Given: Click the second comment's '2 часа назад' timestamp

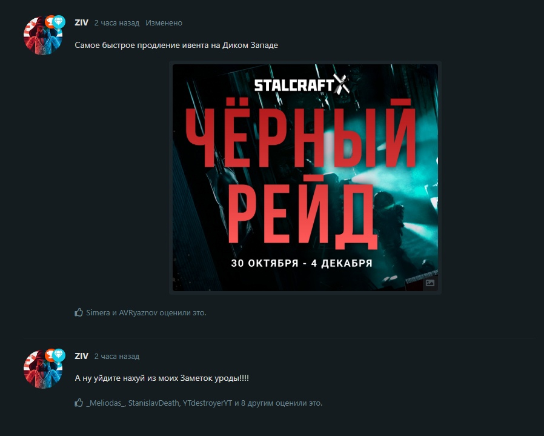Looking at the screenshot, I should pyautogui.click(x=117, y=356).
